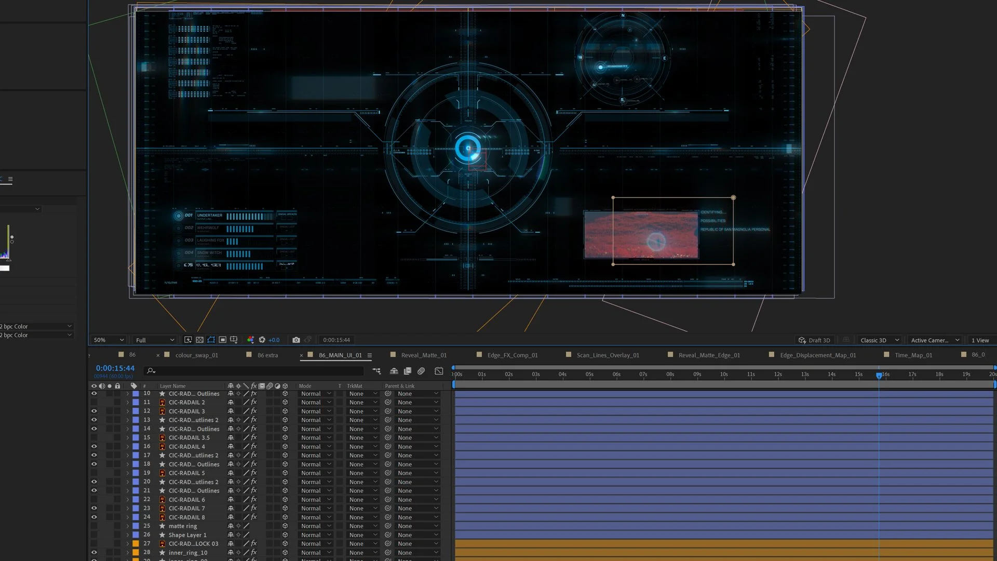Image resolution: width=997 pixels, height=561 pixels.
Task: Open the show channel color icon
Action: [x=251, y=340]
